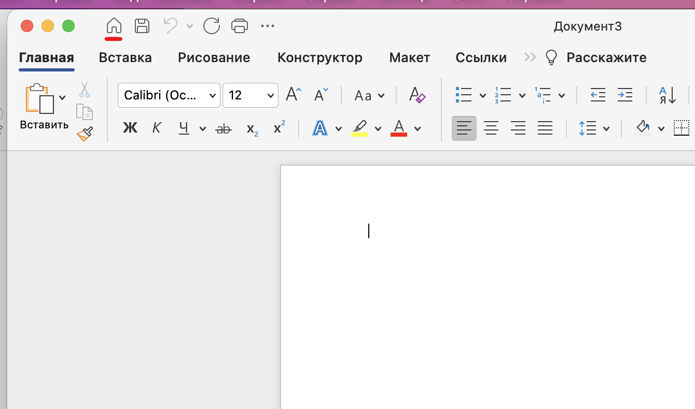
Task: Click the Format Painter brush icon
Action: (85, 134)
